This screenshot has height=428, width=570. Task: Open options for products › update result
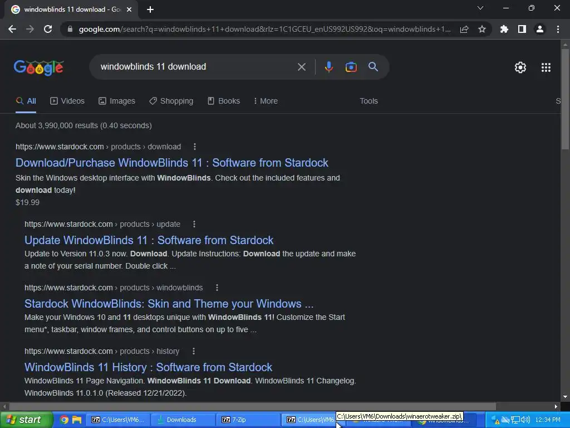tap(194, 224)
